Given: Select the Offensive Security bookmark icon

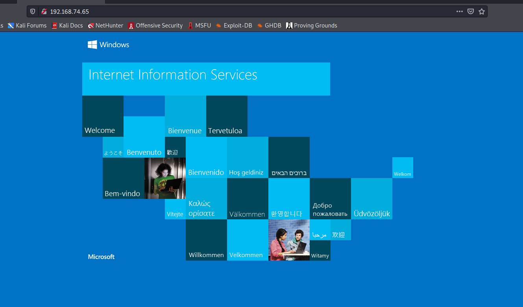Looking at the screenshot, I should (131, 25).
